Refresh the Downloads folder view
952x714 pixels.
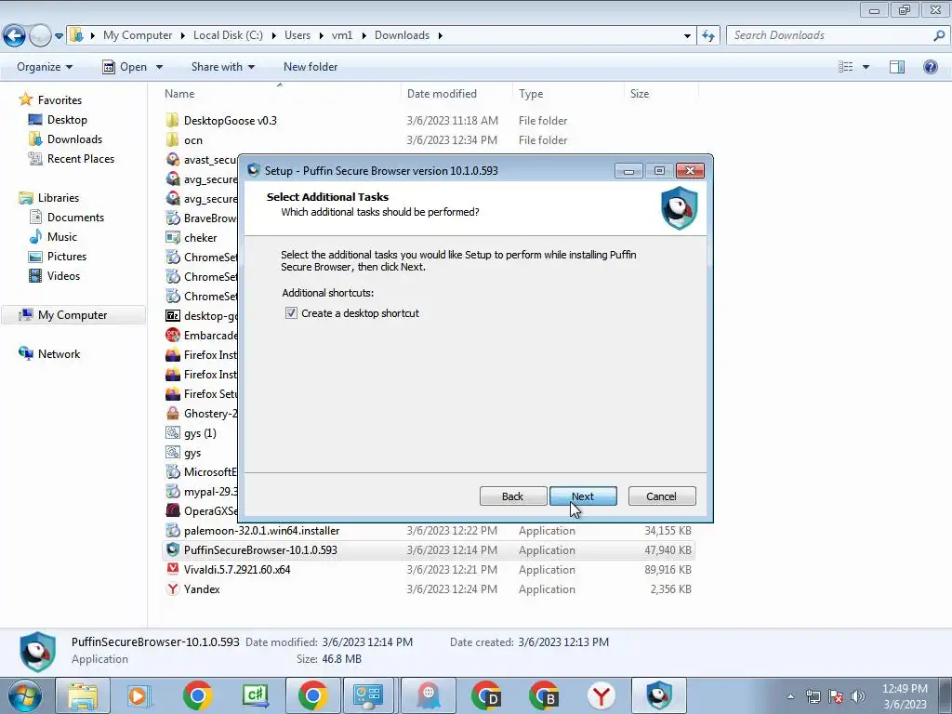point(707,36)
